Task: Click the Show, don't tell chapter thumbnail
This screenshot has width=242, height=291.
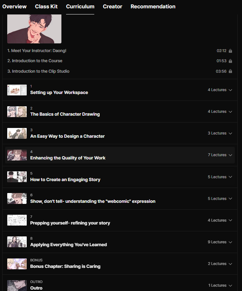Action: (17, 198)
